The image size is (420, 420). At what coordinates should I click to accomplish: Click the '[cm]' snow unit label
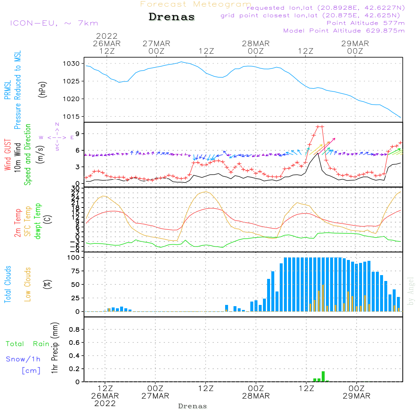[x=31, y=370]
